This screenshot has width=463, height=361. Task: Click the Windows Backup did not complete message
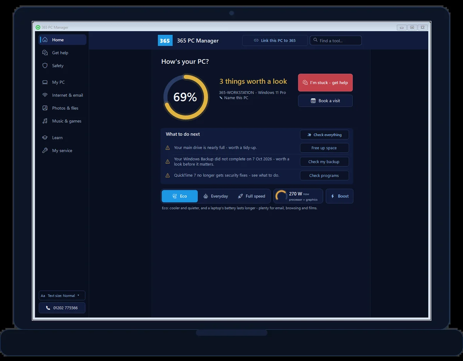[x=231, y=161]
